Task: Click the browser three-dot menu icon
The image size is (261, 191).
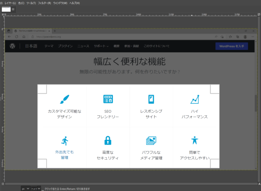Action: 253,37
